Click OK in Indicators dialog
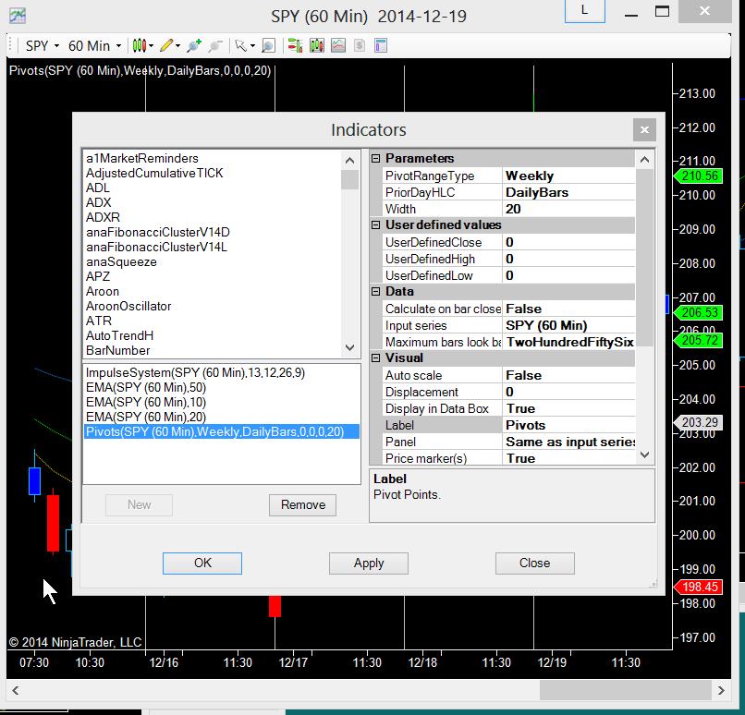The width and height of the screenshot is (745, 715). pos(202,564)
